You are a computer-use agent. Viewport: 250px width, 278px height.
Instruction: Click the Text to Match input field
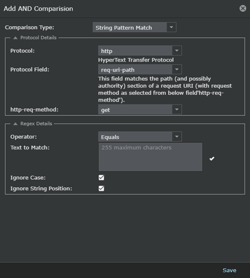151,157
